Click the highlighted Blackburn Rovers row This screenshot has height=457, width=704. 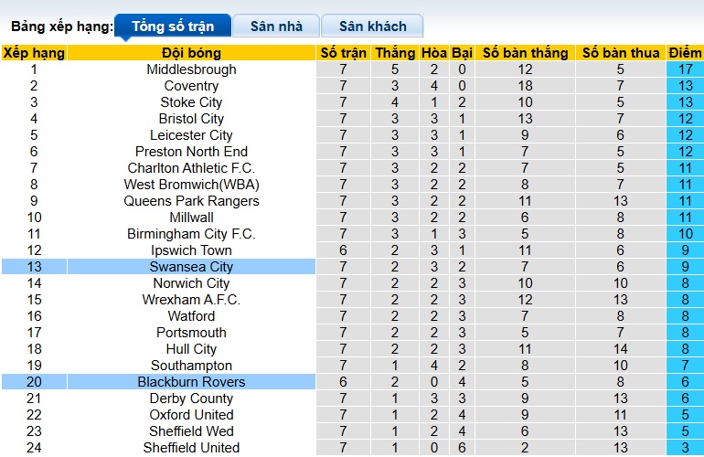pyautogui.click(x=191, y=382)
